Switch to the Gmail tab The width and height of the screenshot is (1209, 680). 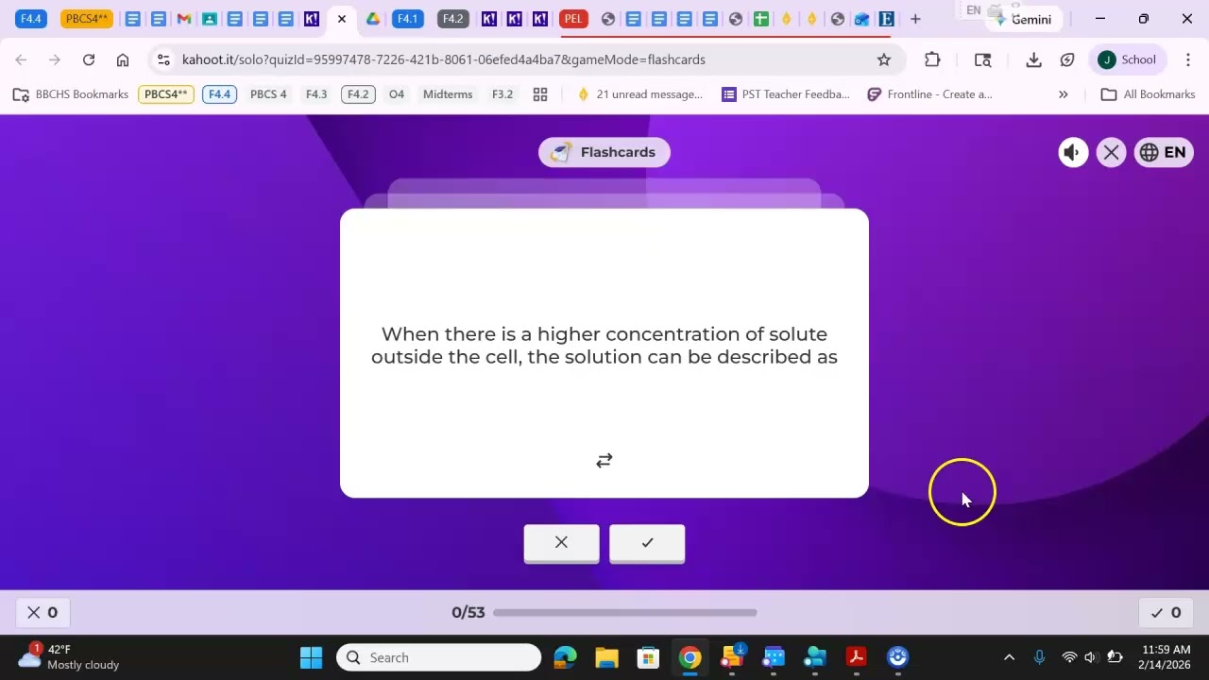click(184, 19)
